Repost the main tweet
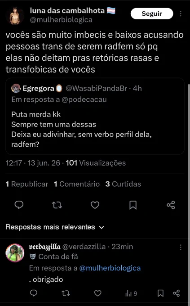 click(57, 205)
